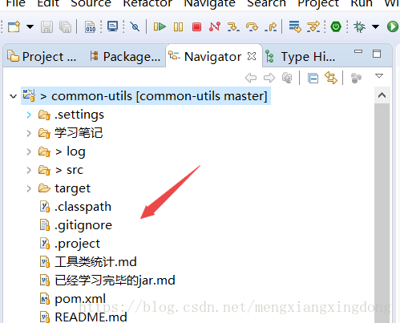Screen dimensions: 400x323
Task: Open the Navigate menu
Action: tap(210, 3)
